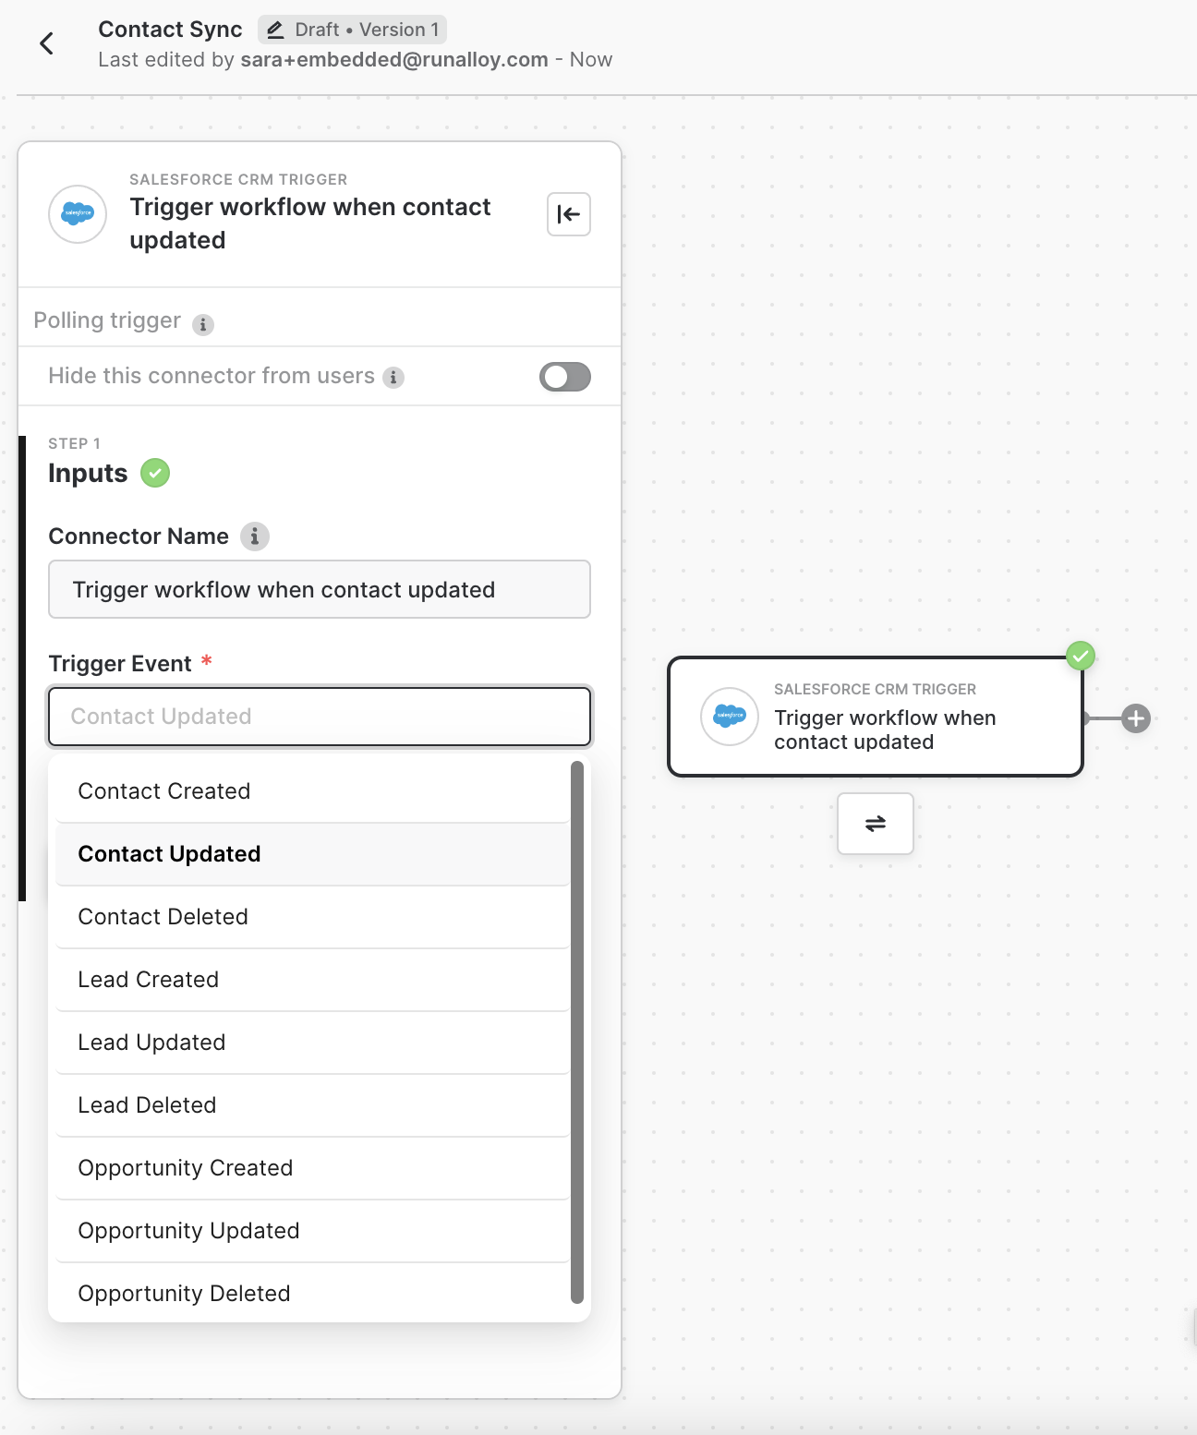Click the back arrow icon
The width and height of the screenshot is (1197, 1435).
(47, 43)
